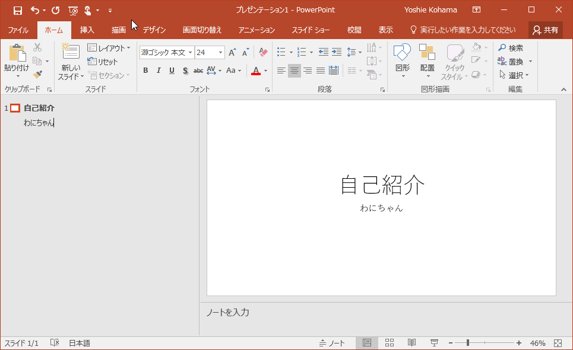Toggle Bold formatting
Viewport: 573px width, 350px height.
click(x=145, y=71)
